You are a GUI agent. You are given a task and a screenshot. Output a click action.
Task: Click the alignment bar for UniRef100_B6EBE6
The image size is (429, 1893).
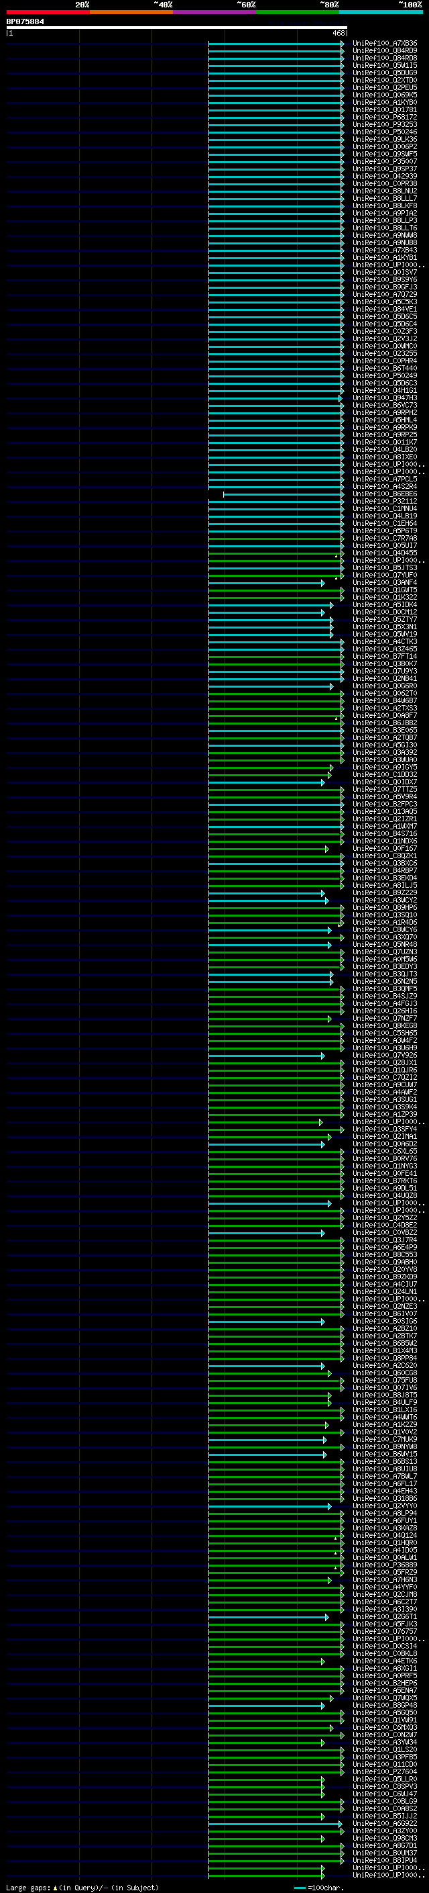pos(283,494)
